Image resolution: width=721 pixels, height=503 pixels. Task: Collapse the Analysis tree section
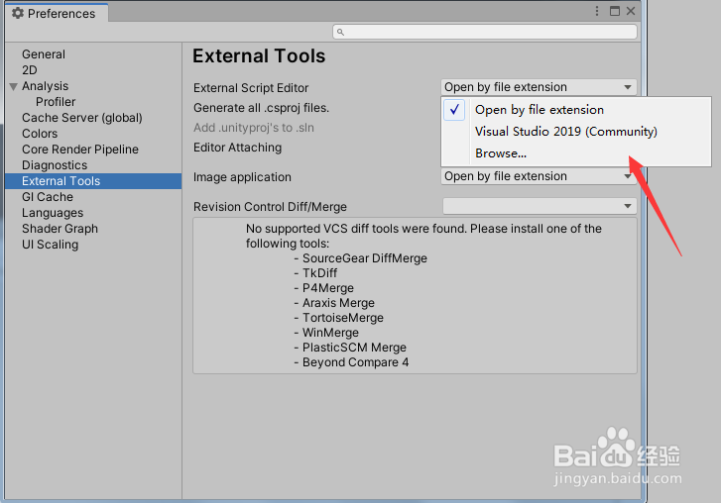(x=13, y=86)
